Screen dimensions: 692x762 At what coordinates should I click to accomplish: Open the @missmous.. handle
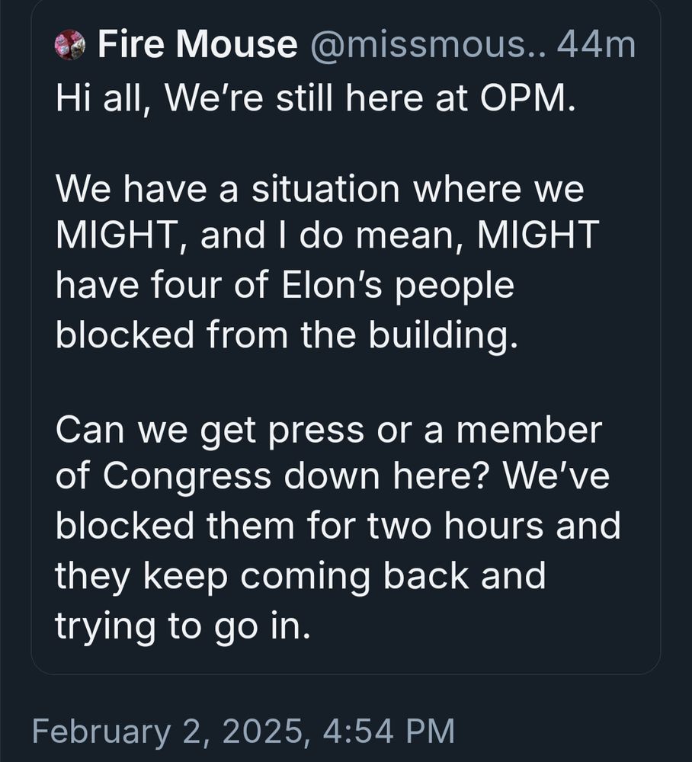(x=427, y=45)
